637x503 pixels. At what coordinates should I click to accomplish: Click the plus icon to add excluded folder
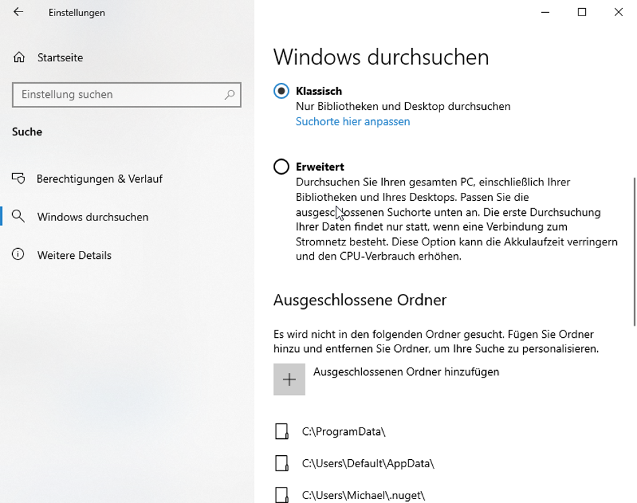pyautogui.click(x=289, y=380)
